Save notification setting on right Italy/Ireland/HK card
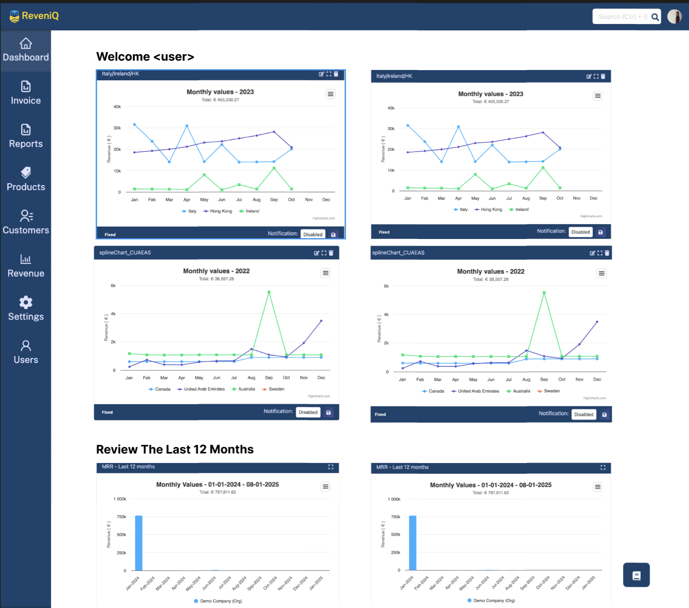This screenshot has height=608, width=689. (601, 232)
